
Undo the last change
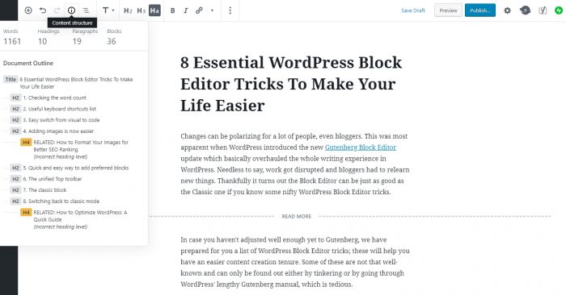(x=43, y=10)
